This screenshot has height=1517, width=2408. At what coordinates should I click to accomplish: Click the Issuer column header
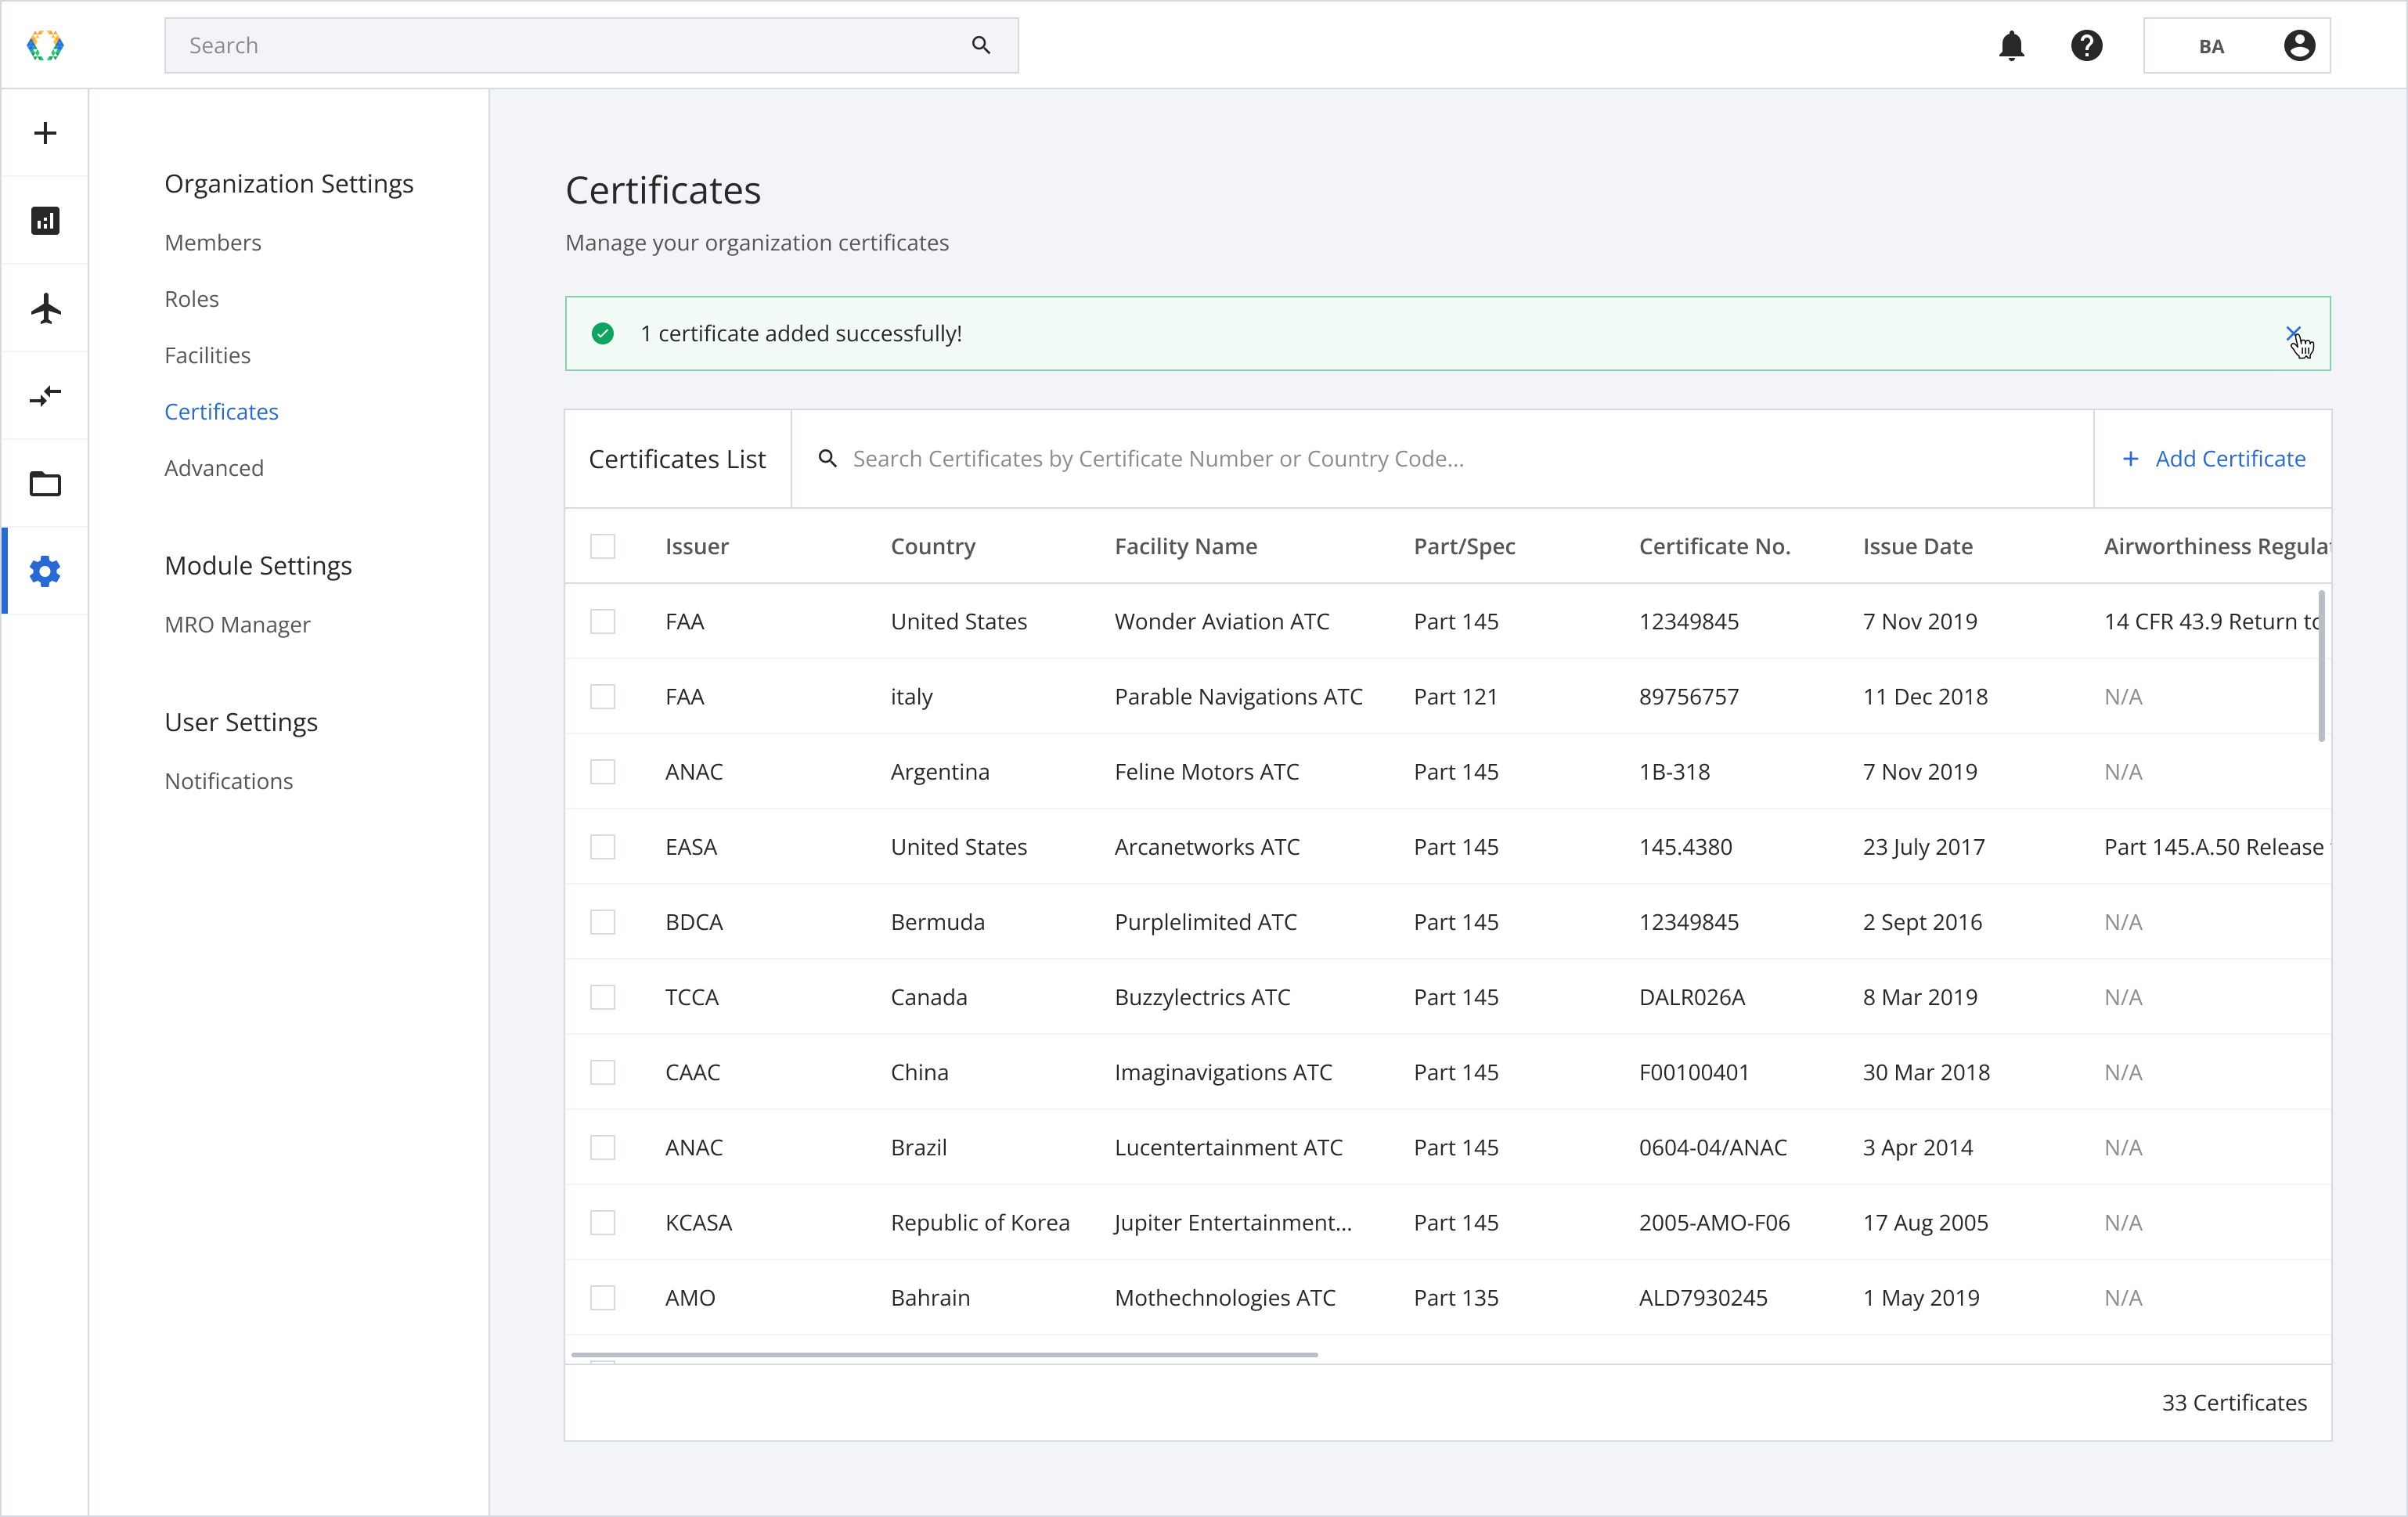click(x=697, y=546)
